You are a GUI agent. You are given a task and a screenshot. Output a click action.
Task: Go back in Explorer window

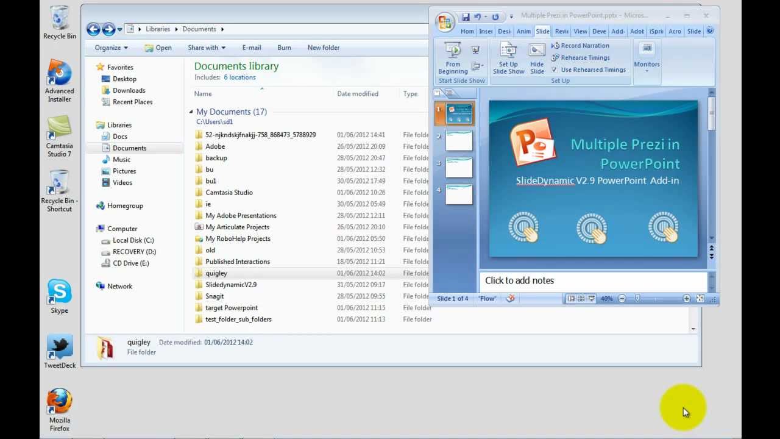click(93, 29)
